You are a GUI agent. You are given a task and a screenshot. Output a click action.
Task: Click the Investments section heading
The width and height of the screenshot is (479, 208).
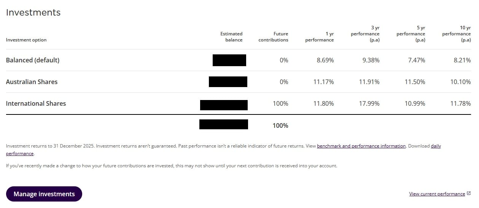tap(33, 13)
